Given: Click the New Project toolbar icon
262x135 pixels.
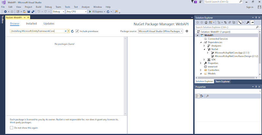Looking at the screenshot, I should coord(18,12).
